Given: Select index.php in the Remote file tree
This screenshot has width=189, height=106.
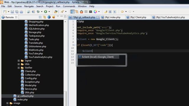Looking at the screenshot, I should point(22,100).
